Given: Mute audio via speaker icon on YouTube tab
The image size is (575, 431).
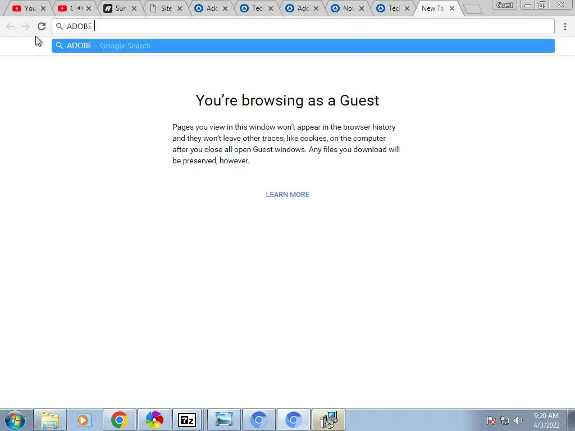Looking at the screenshot, I should [80, 8].
